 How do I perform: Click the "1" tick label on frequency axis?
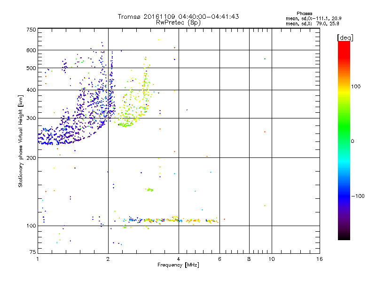coord(38,259)
